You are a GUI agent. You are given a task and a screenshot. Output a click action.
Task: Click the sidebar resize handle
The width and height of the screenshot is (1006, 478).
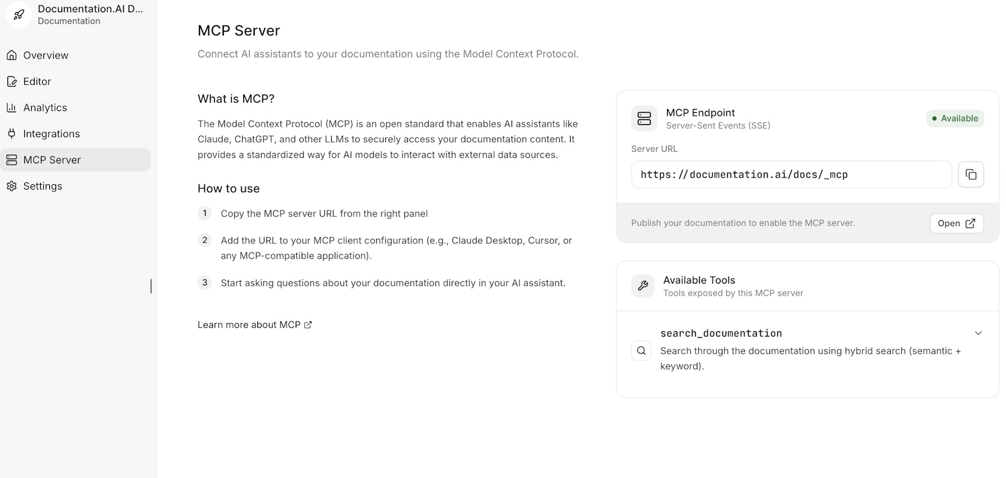[x=151, y=287]
